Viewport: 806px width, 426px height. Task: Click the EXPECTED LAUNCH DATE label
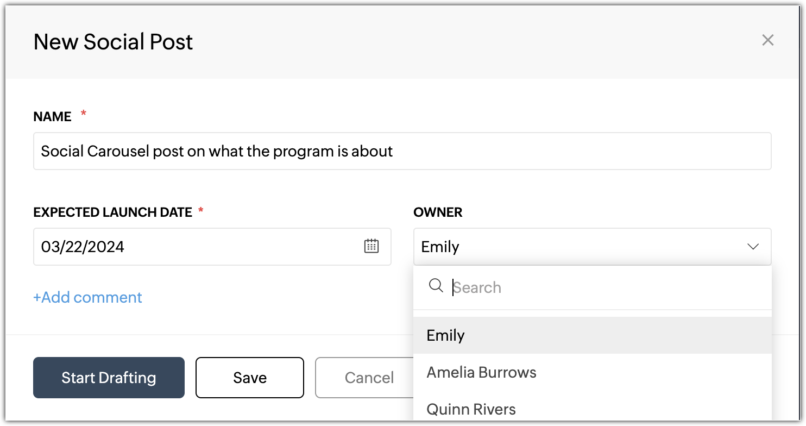click(x=112, y=212)
